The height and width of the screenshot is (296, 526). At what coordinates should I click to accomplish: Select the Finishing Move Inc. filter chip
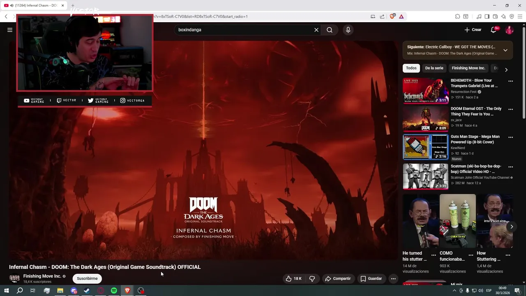468,68
